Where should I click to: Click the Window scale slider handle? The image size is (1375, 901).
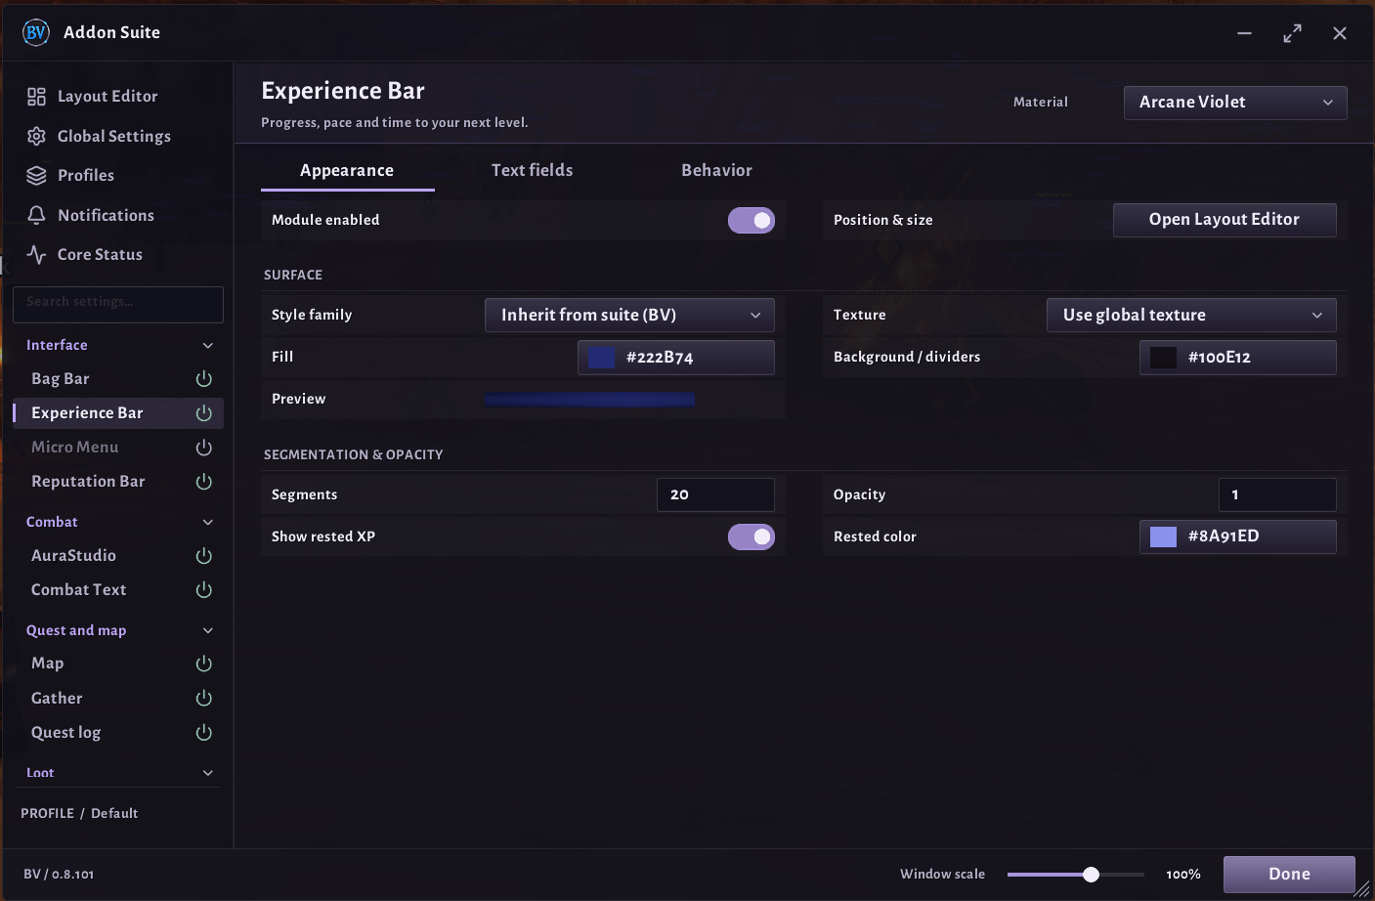(x=1091, y=875)
